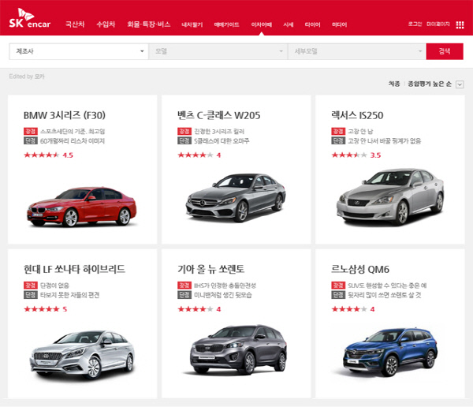Viewport: 473px width, 407px height.
Task: Click the SK encar logo
Action: point(30,18)
